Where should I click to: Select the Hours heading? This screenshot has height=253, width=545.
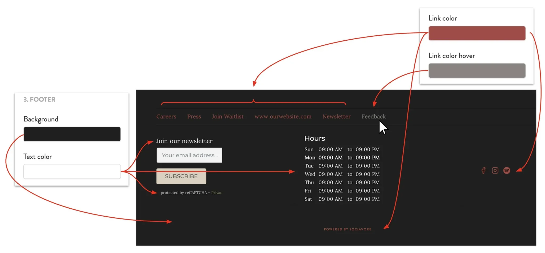[x=315, y=138]
